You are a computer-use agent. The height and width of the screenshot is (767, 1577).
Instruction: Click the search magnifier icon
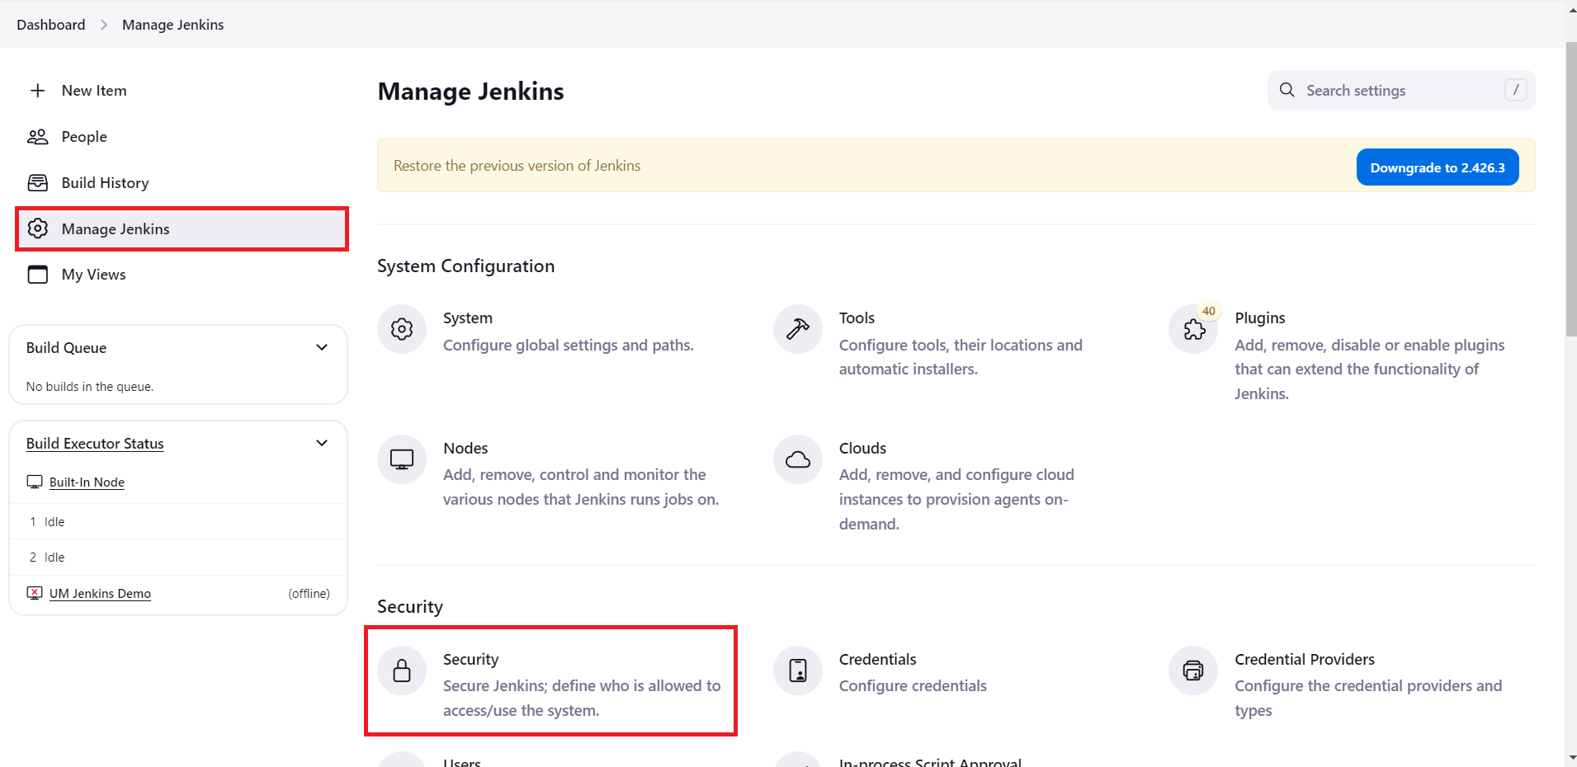pos(1287,90)
